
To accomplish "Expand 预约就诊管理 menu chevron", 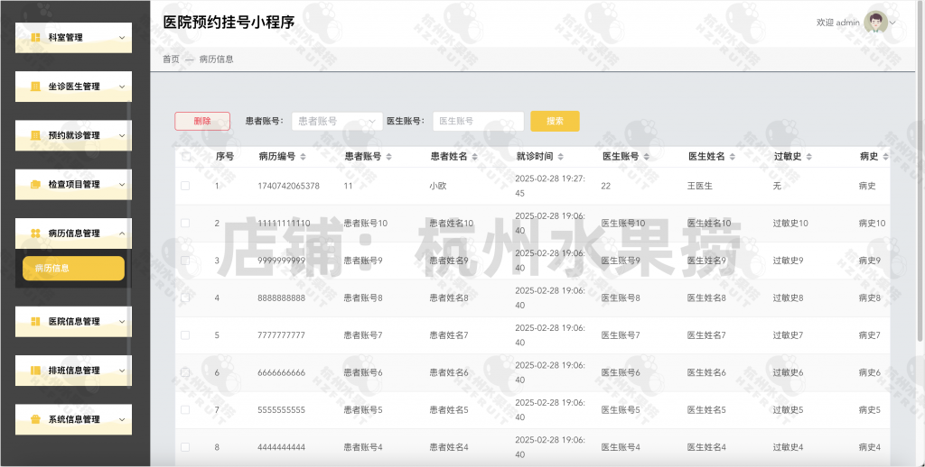I will pos(122,135).
